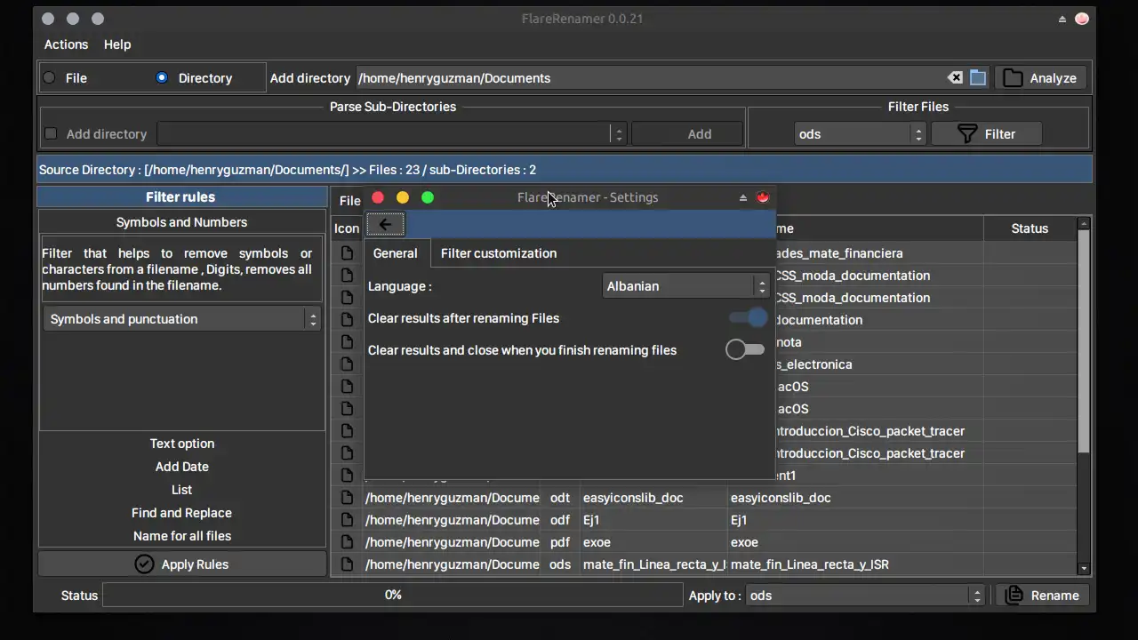
Task: Click the back arrow in Settings
Action: pyautogui.click(x=386, y=225)
